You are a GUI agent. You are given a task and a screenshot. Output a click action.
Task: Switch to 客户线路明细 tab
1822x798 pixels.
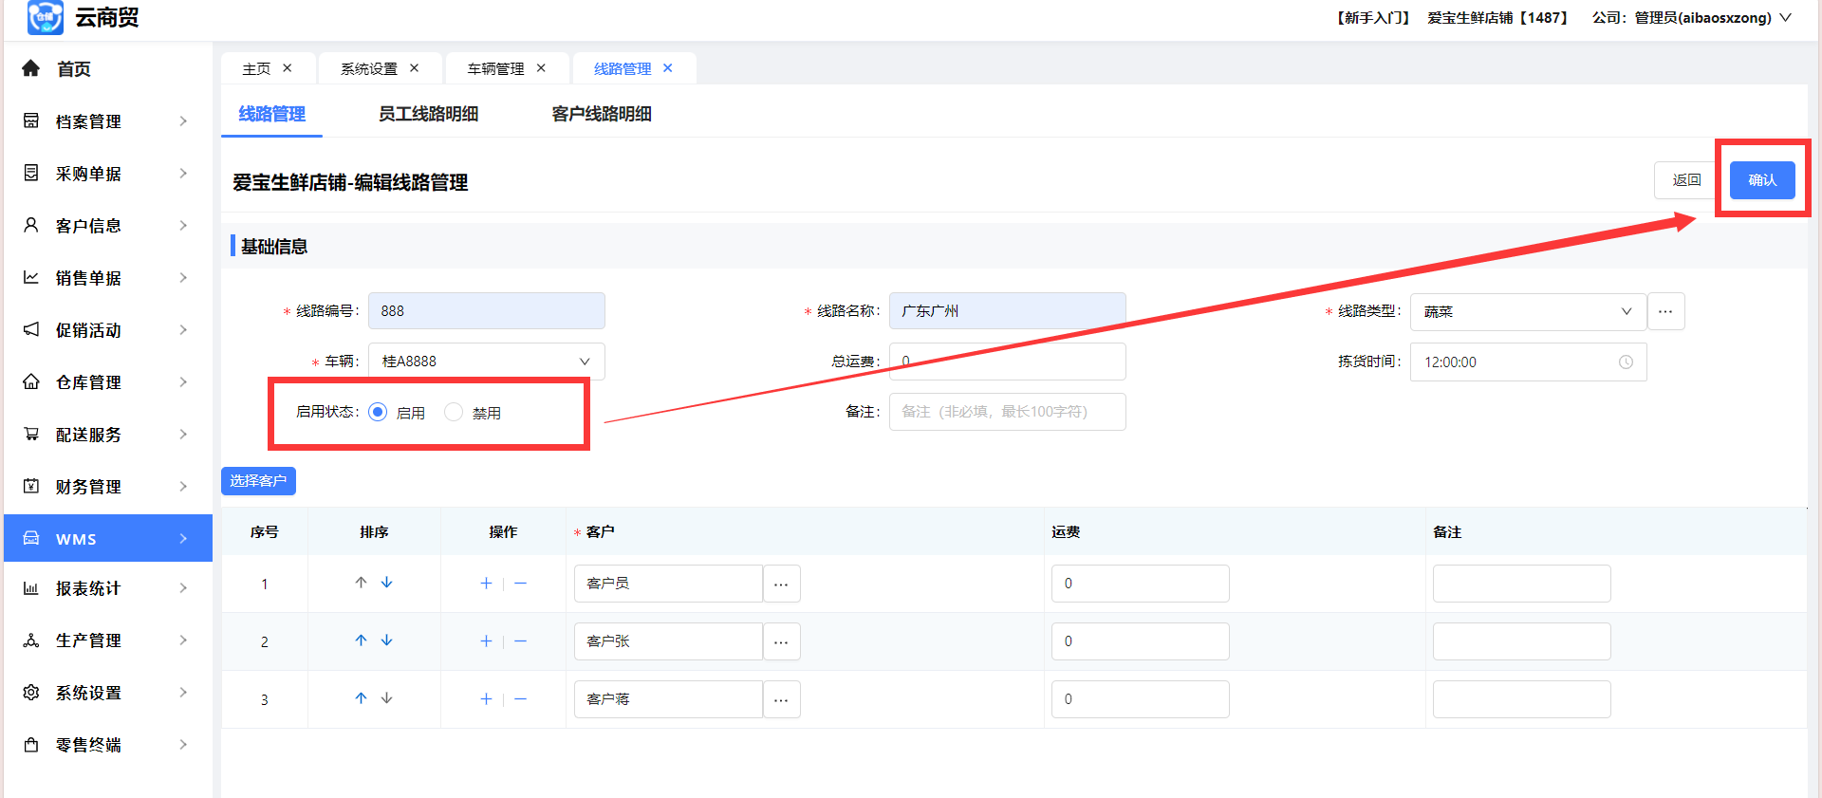click(601, 114)
